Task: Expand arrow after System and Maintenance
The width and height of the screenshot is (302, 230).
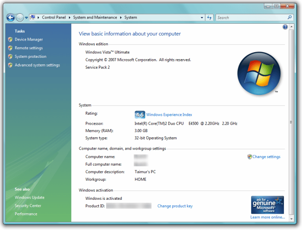Action: point(121,18)
